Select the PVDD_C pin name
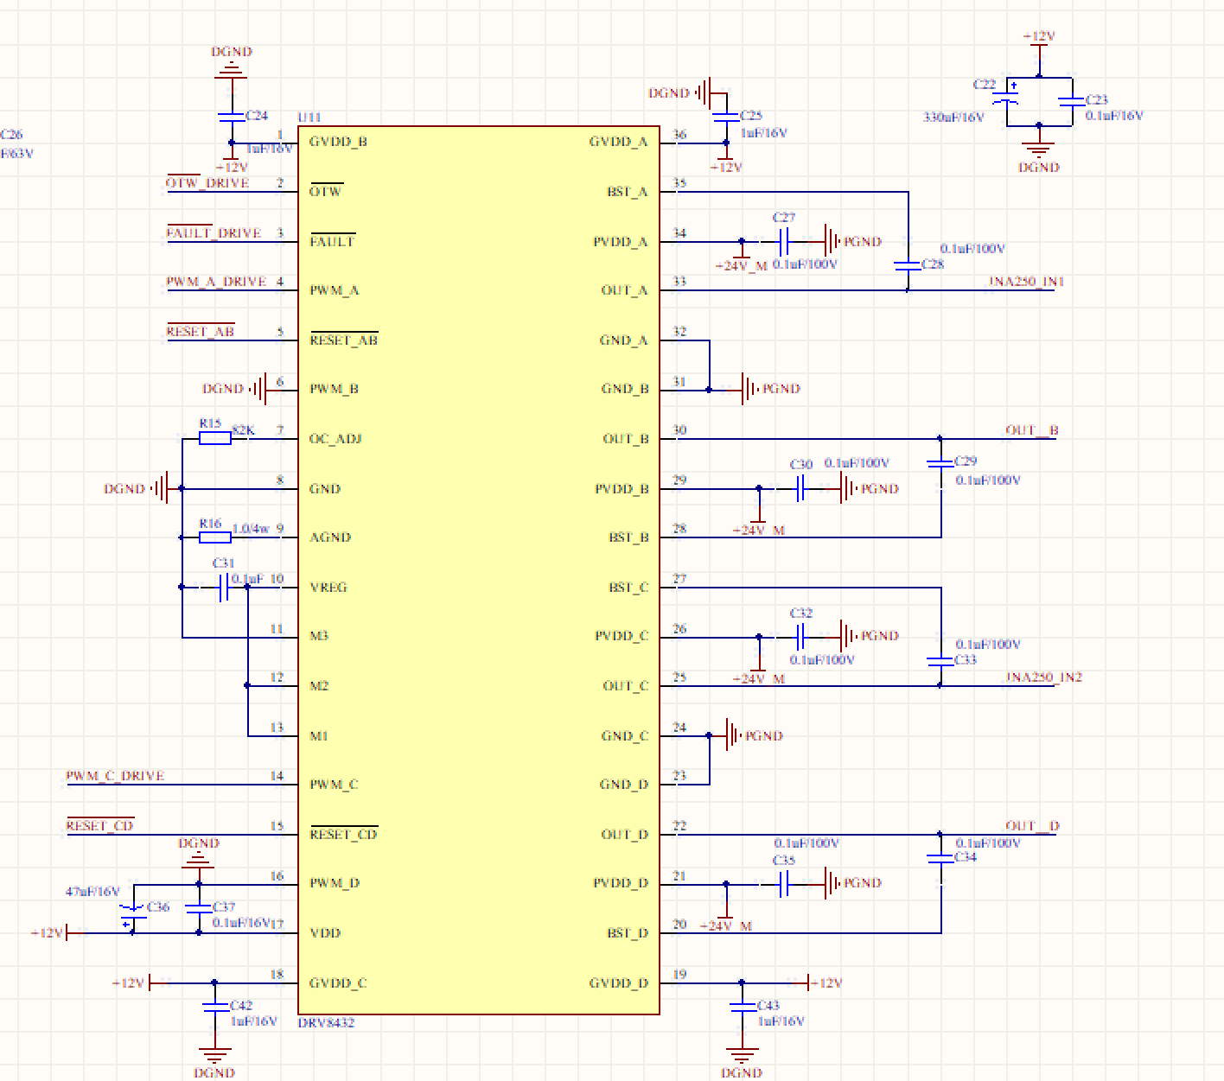The image size is (1224, 1081). (622, 636)
